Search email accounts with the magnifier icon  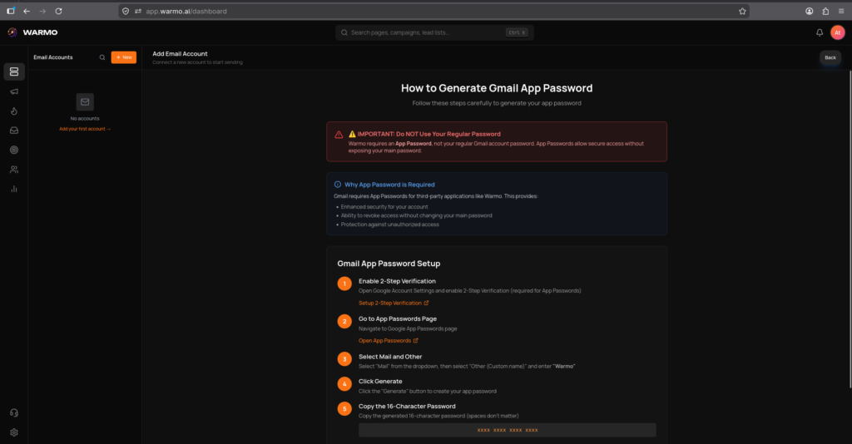(x=102, y=57)
